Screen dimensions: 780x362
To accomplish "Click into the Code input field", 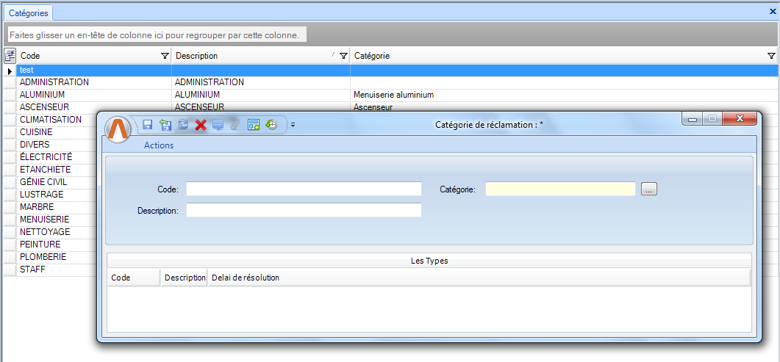I will (304, 189).
